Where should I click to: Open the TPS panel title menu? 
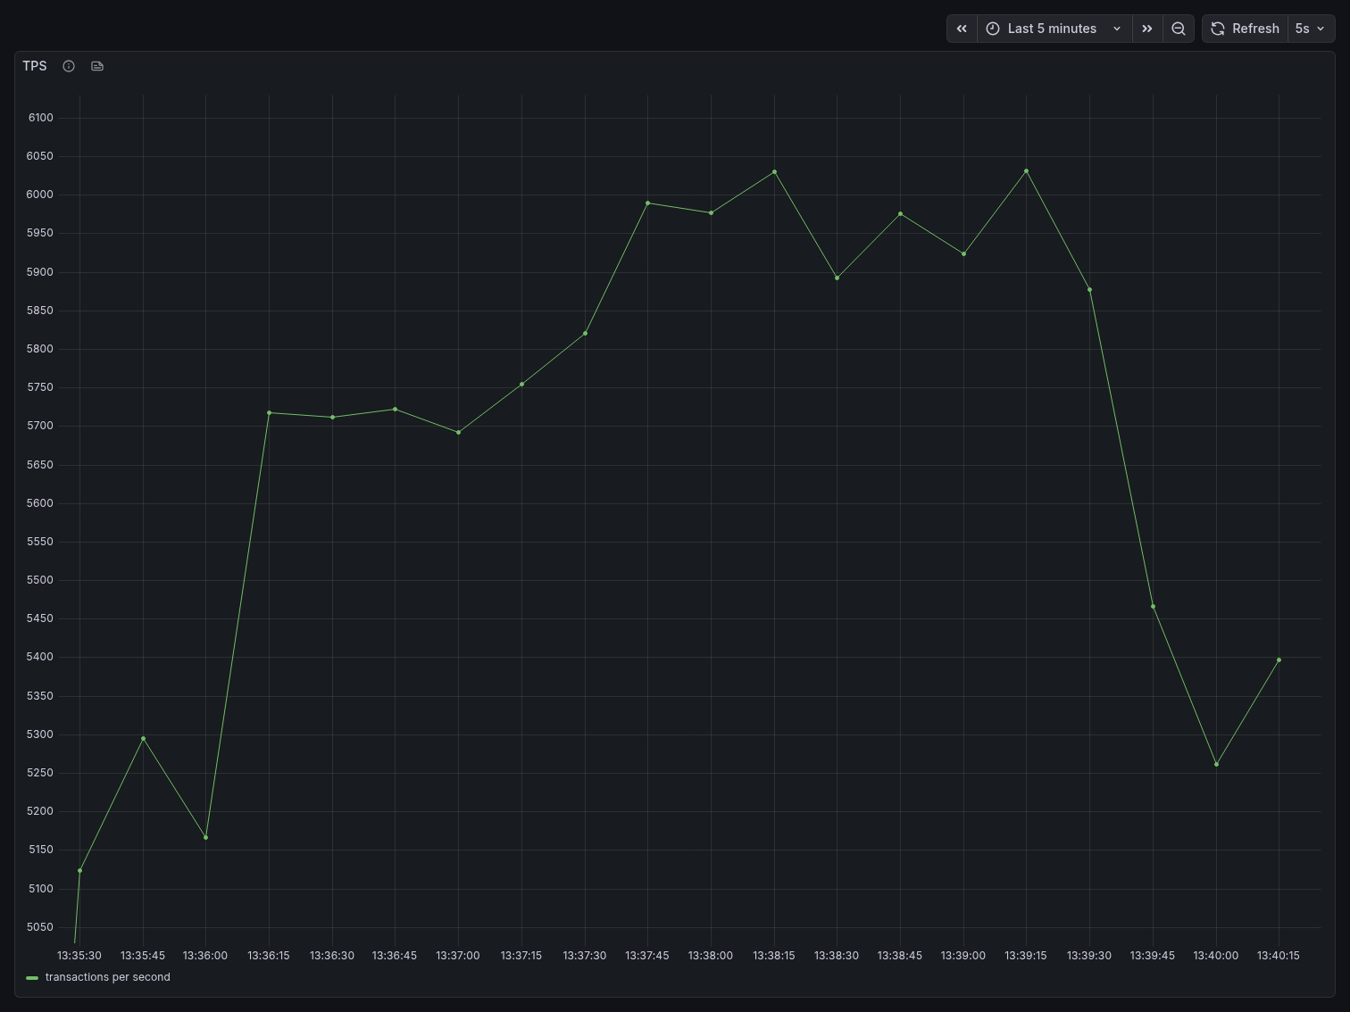point(35,66)
